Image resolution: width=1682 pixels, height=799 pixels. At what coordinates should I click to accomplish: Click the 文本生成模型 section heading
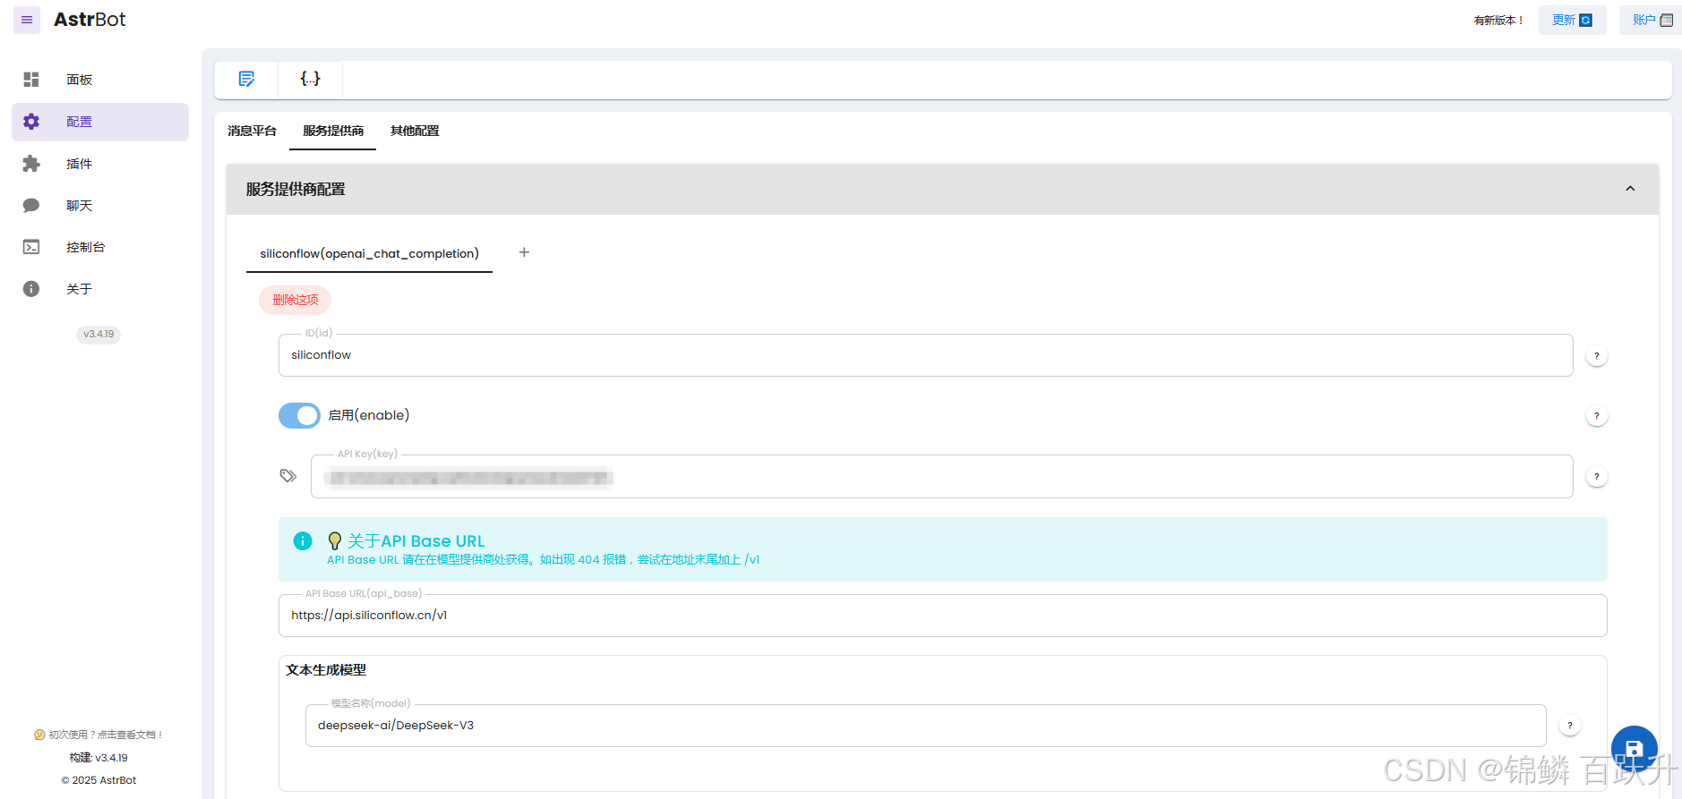326,670
